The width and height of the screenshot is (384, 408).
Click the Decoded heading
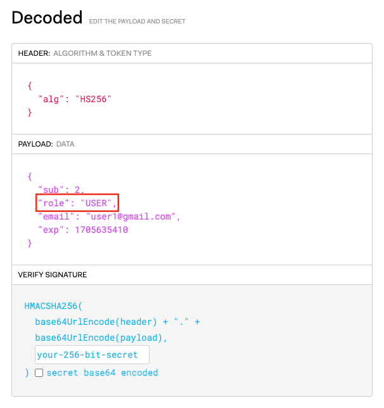tap(47, 17)
